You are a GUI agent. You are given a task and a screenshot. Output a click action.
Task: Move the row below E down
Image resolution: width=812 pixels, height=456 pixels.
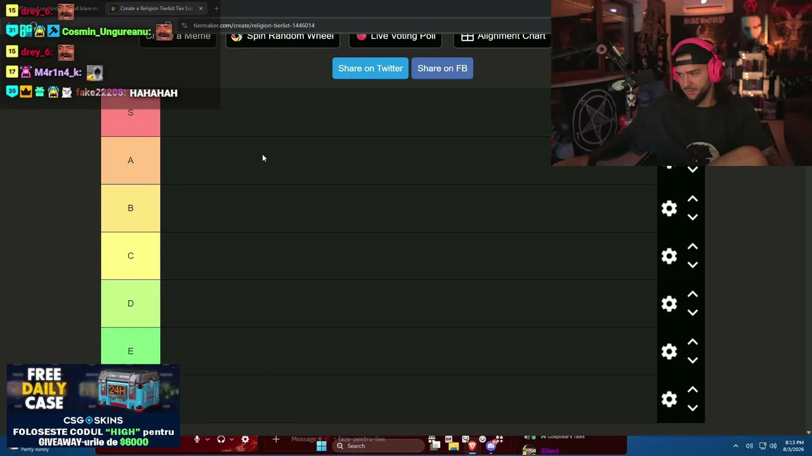[693, 408]
